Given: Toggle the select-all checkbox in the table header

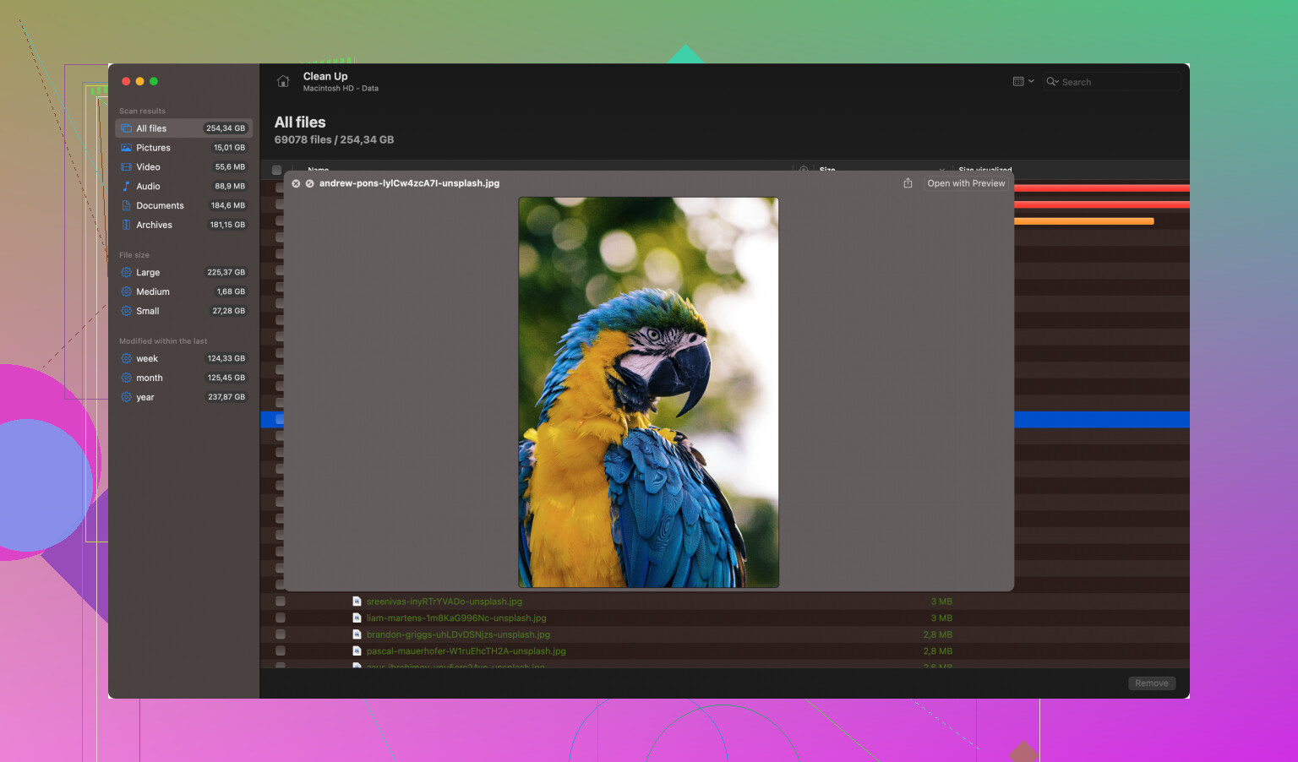Looking at the screenshot, I should (x=276, y=170).
